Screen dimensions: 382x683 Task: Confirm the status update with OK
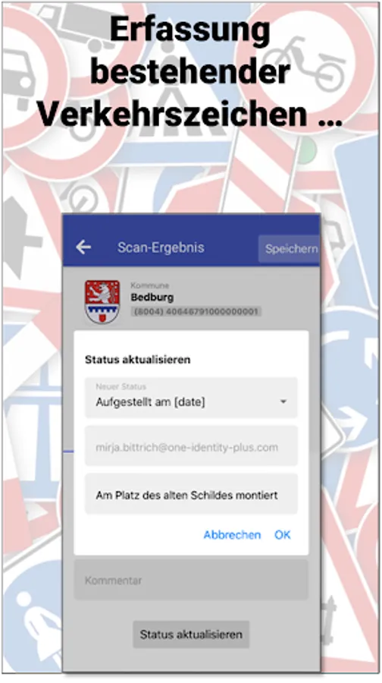[x=283, y=535]
